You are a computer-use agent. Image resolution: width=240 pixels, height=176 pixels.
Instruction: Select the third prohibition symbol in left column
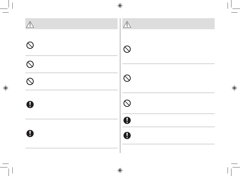click(x=30, y=81)
